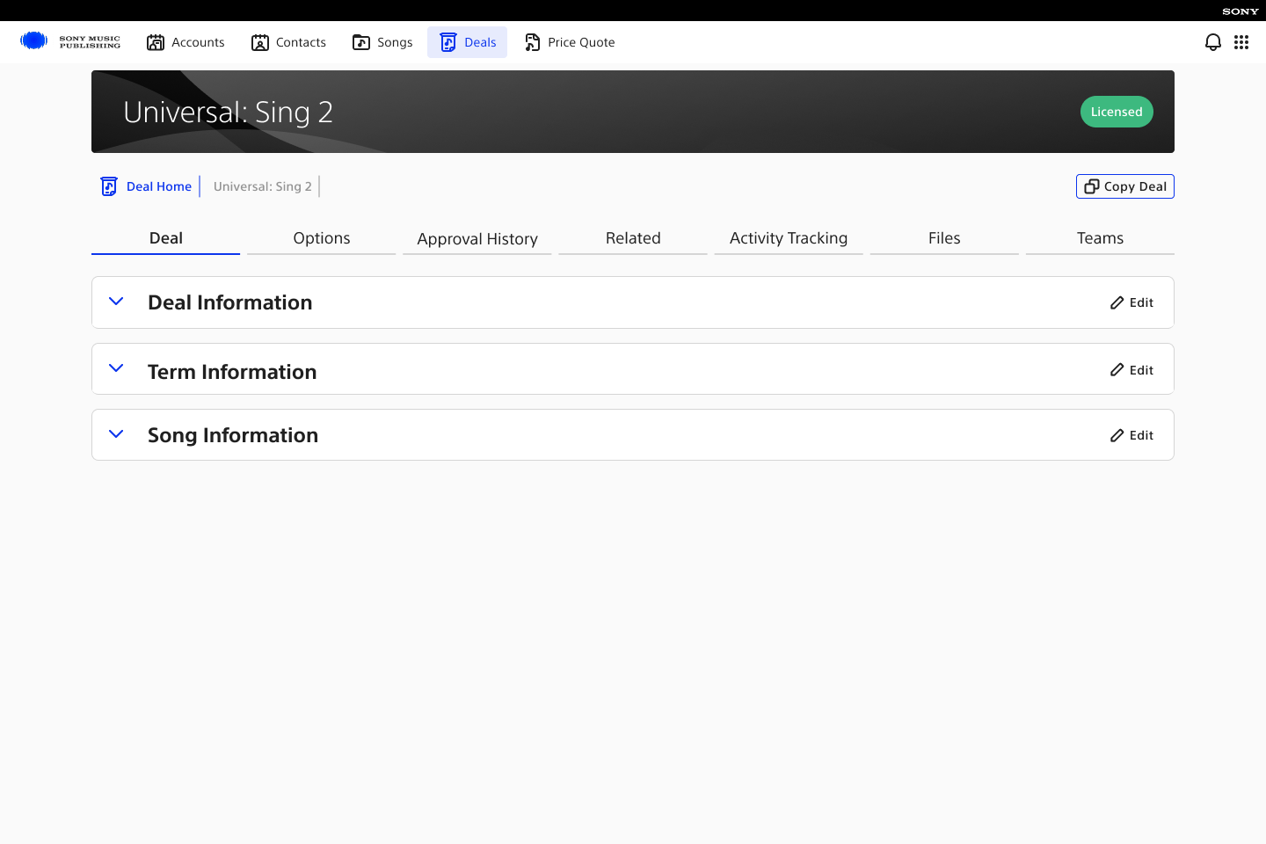Click the pencil icon for Term Information
Screen dimensions: 1266x844
pyautogui.click(x=1117, y=370)
